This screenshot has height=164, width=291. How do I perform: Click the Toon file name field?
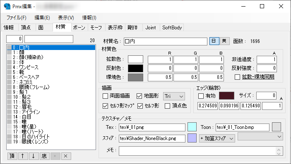click(x=243, y=127)
